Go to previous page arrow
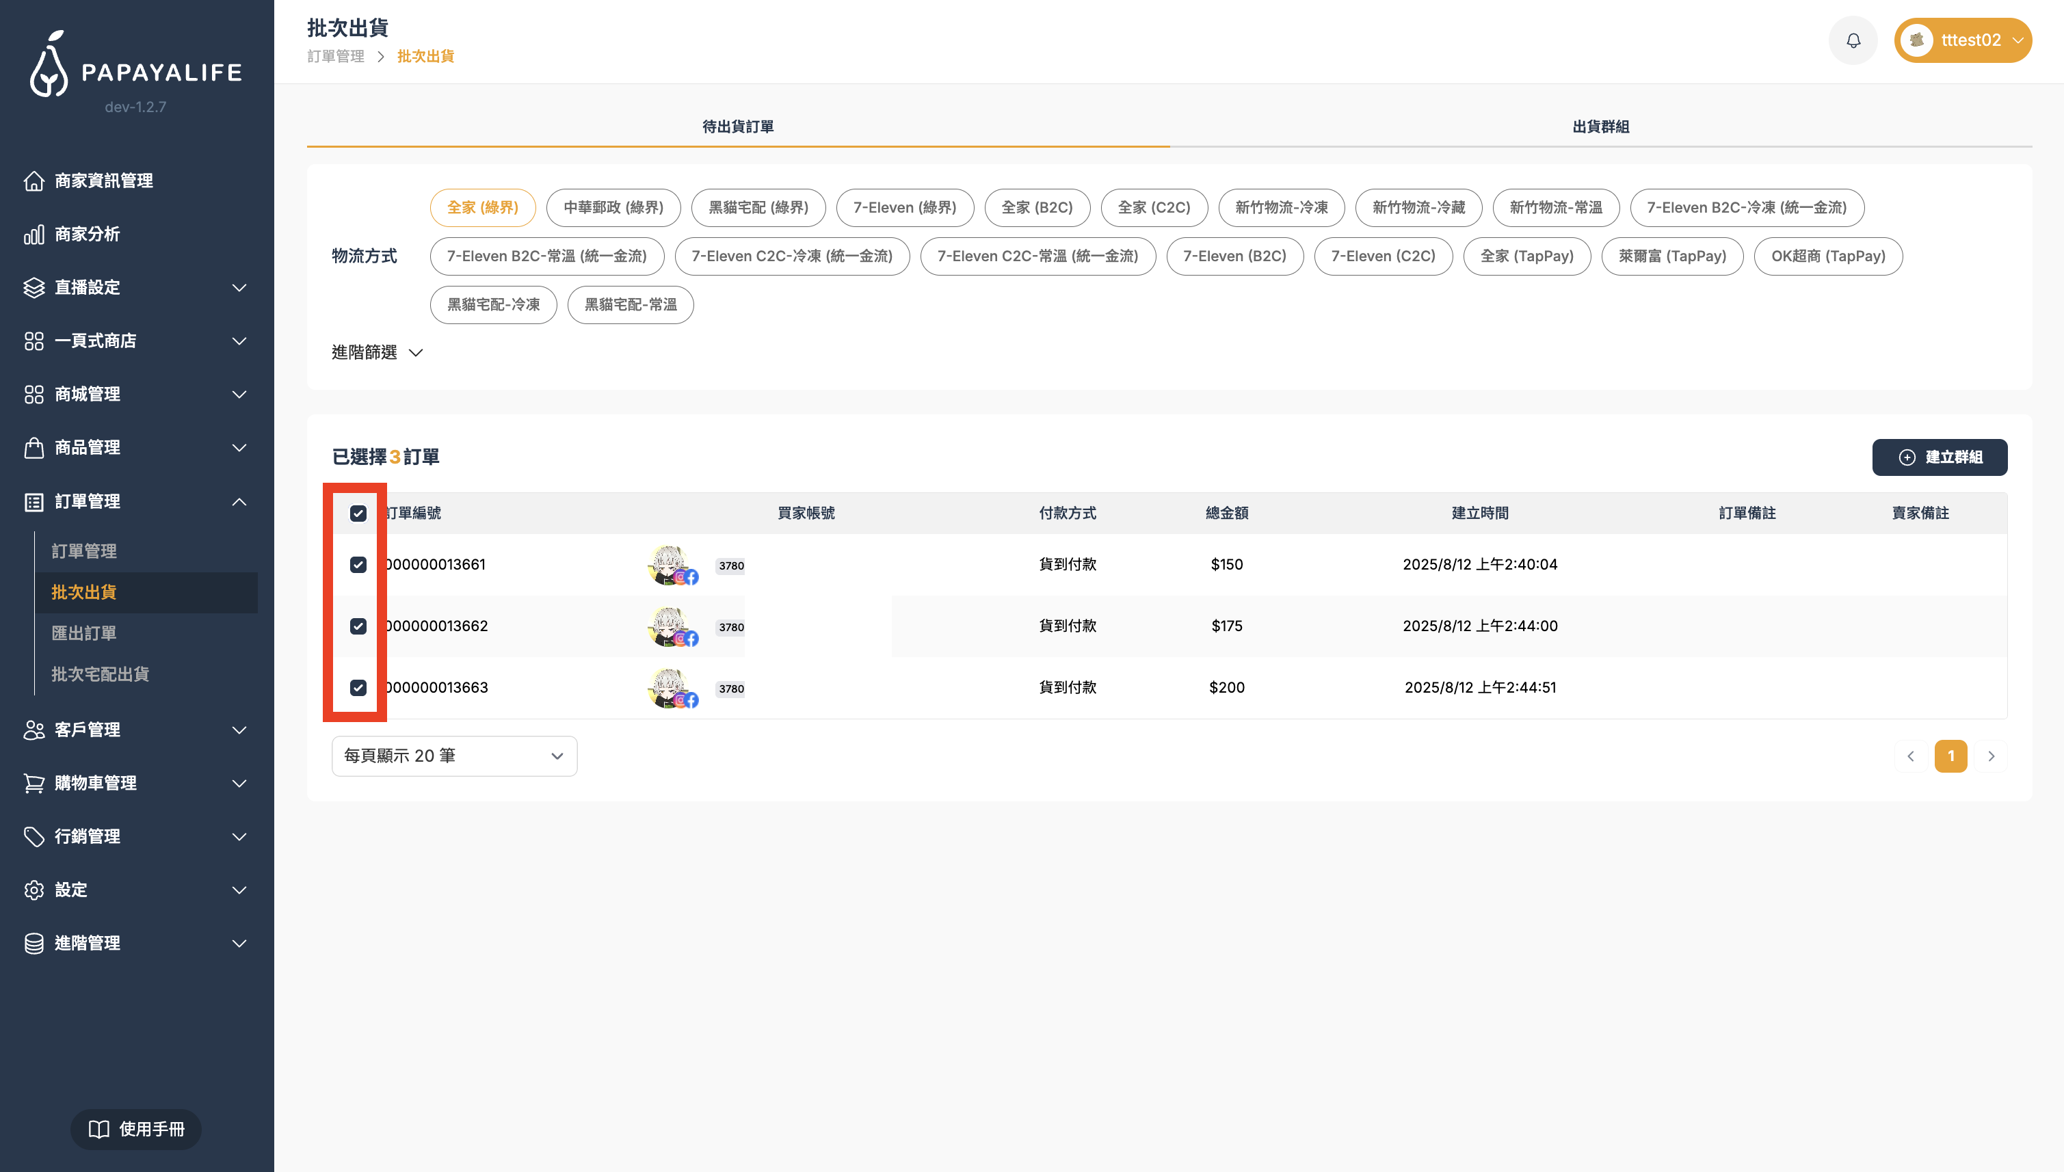 coord(1910,756)
